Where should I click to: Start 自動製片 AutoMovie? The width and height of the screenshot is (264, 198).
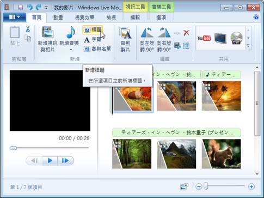125,39
